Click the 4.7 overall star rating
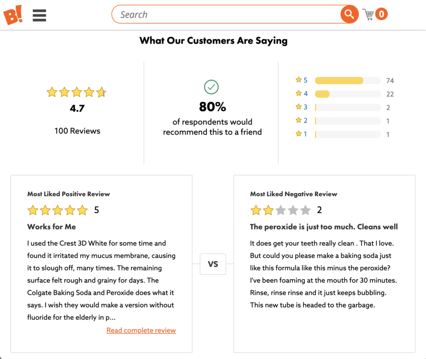 77,92
